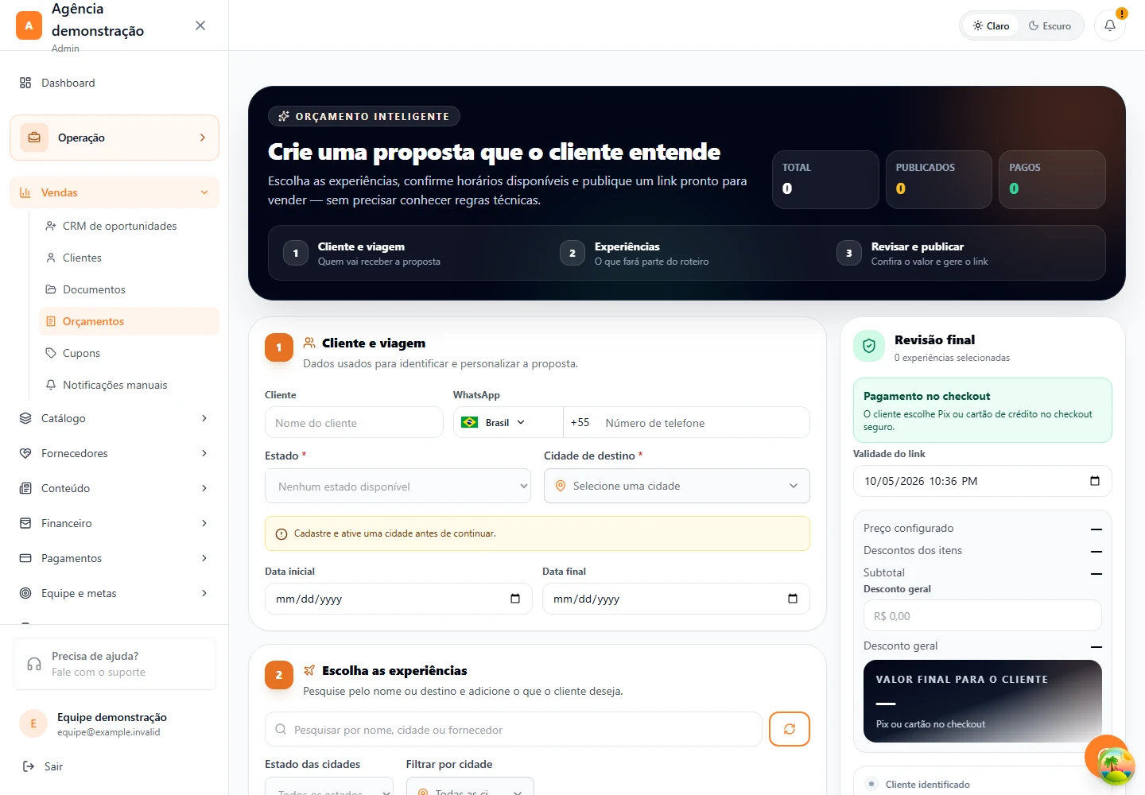Click the PUBLICADOS stat card
The width and height of the screenshot is (1145, 795).
[939, 180]
